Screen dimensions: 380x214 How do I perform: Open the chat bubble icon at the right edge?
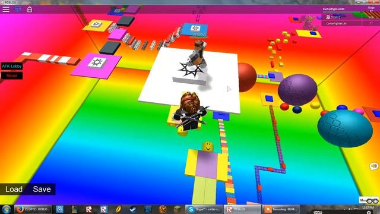(x=373, y=166)
